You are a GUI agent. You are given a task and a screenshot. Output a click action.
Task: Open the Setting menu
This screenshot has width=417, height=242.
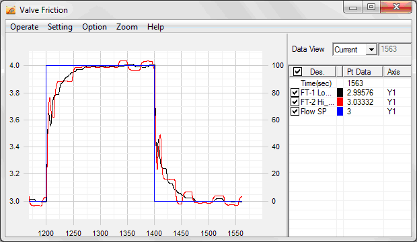[x=60, y=27]
